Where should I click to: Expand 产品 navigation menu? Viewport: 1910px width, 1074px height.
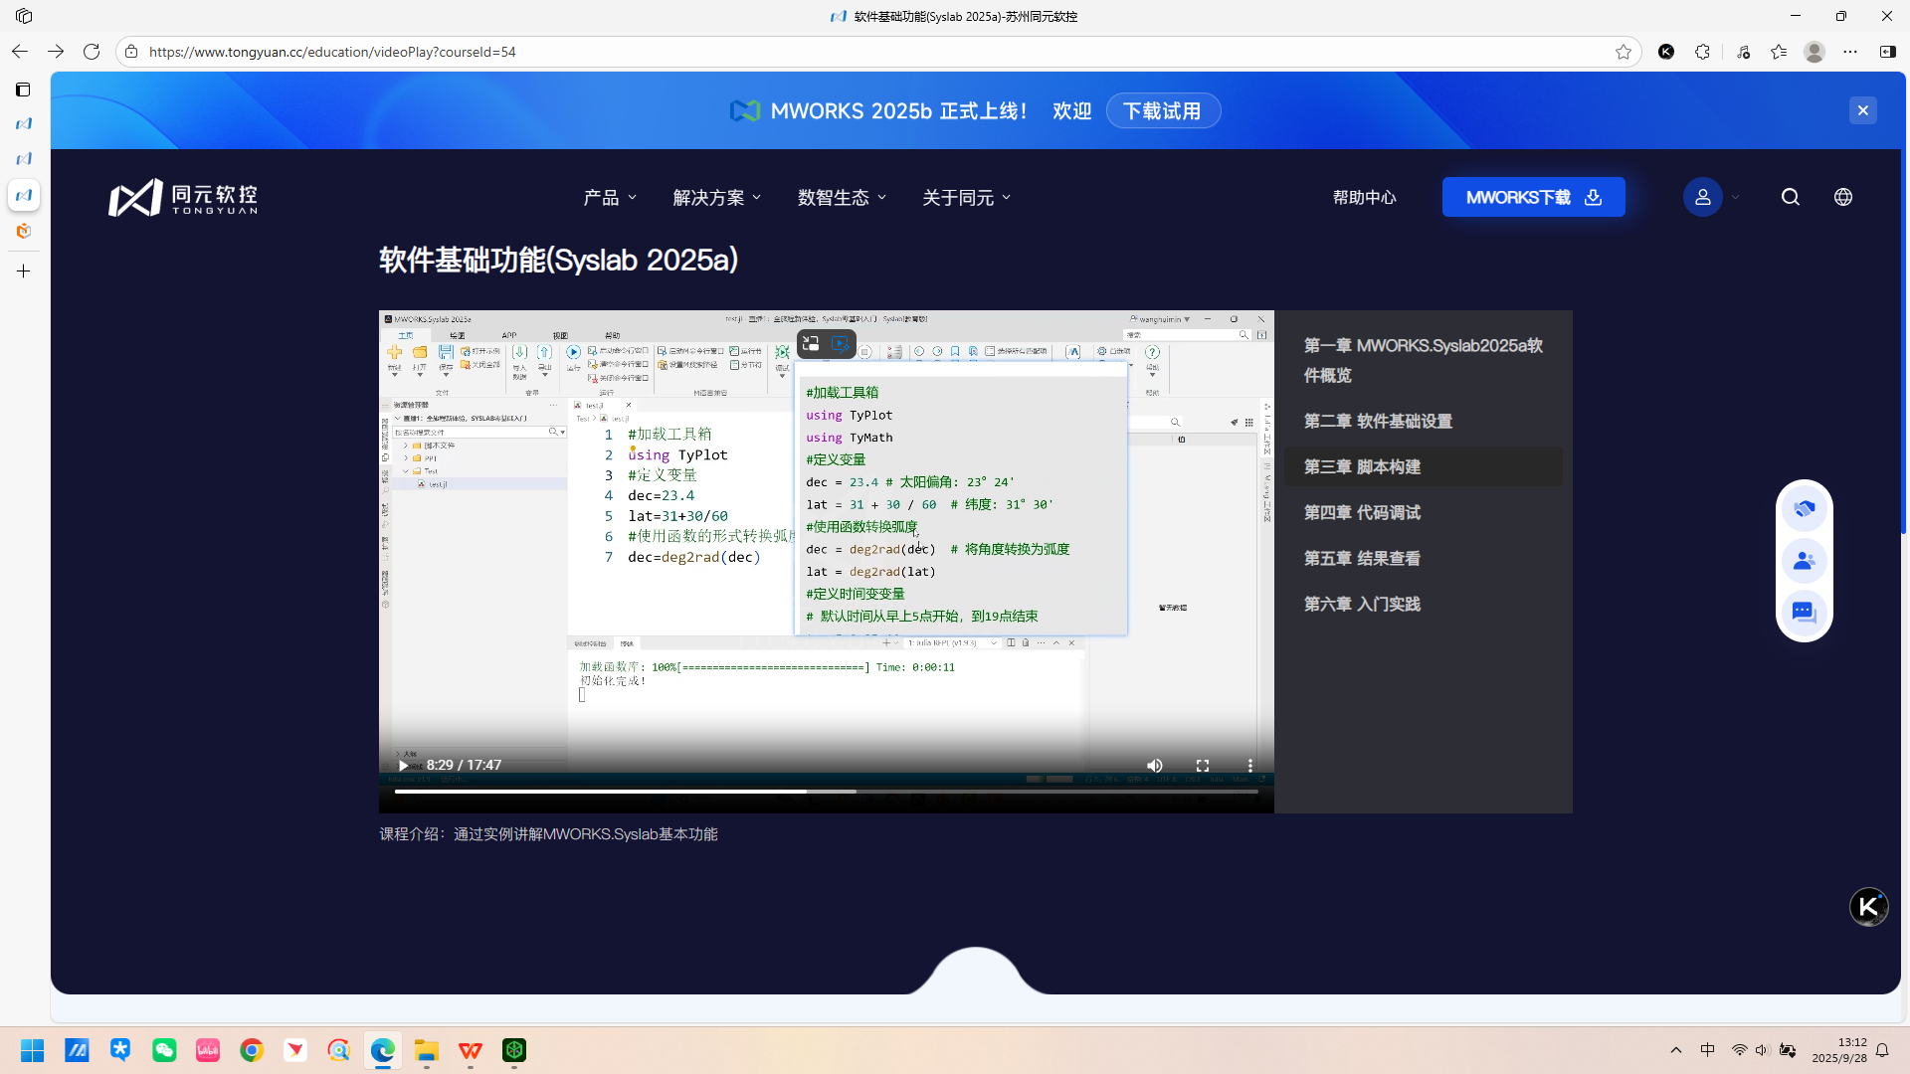[610, 198]
